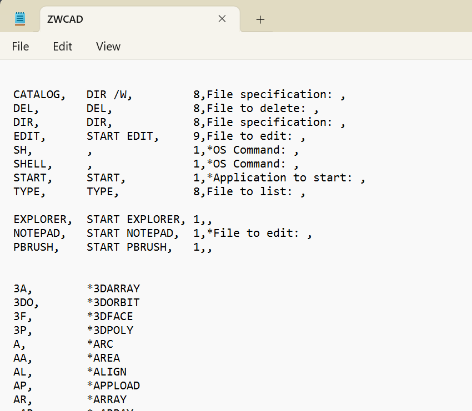Open the Edit menu

(62, 47)
